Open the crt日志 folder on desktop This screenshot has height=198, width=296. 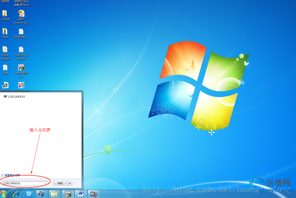coord(5,15)
